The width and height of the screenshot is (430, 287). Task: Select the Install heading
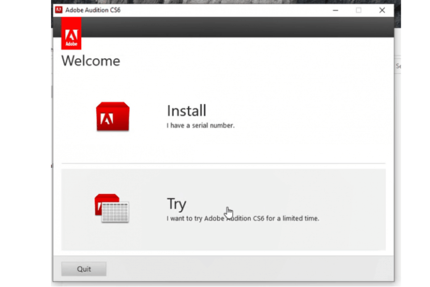point(186,111)
